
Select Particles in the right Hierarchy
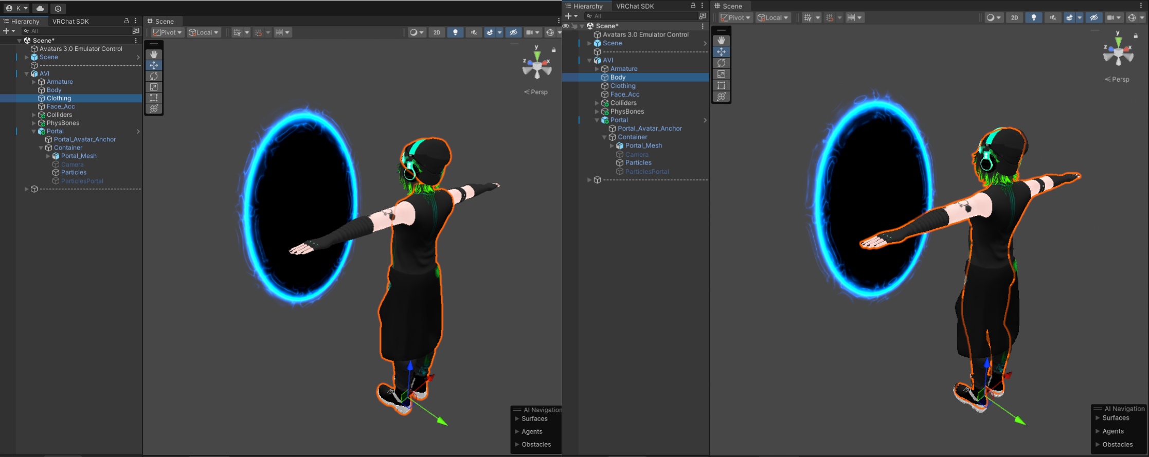(x=638, y=162)
